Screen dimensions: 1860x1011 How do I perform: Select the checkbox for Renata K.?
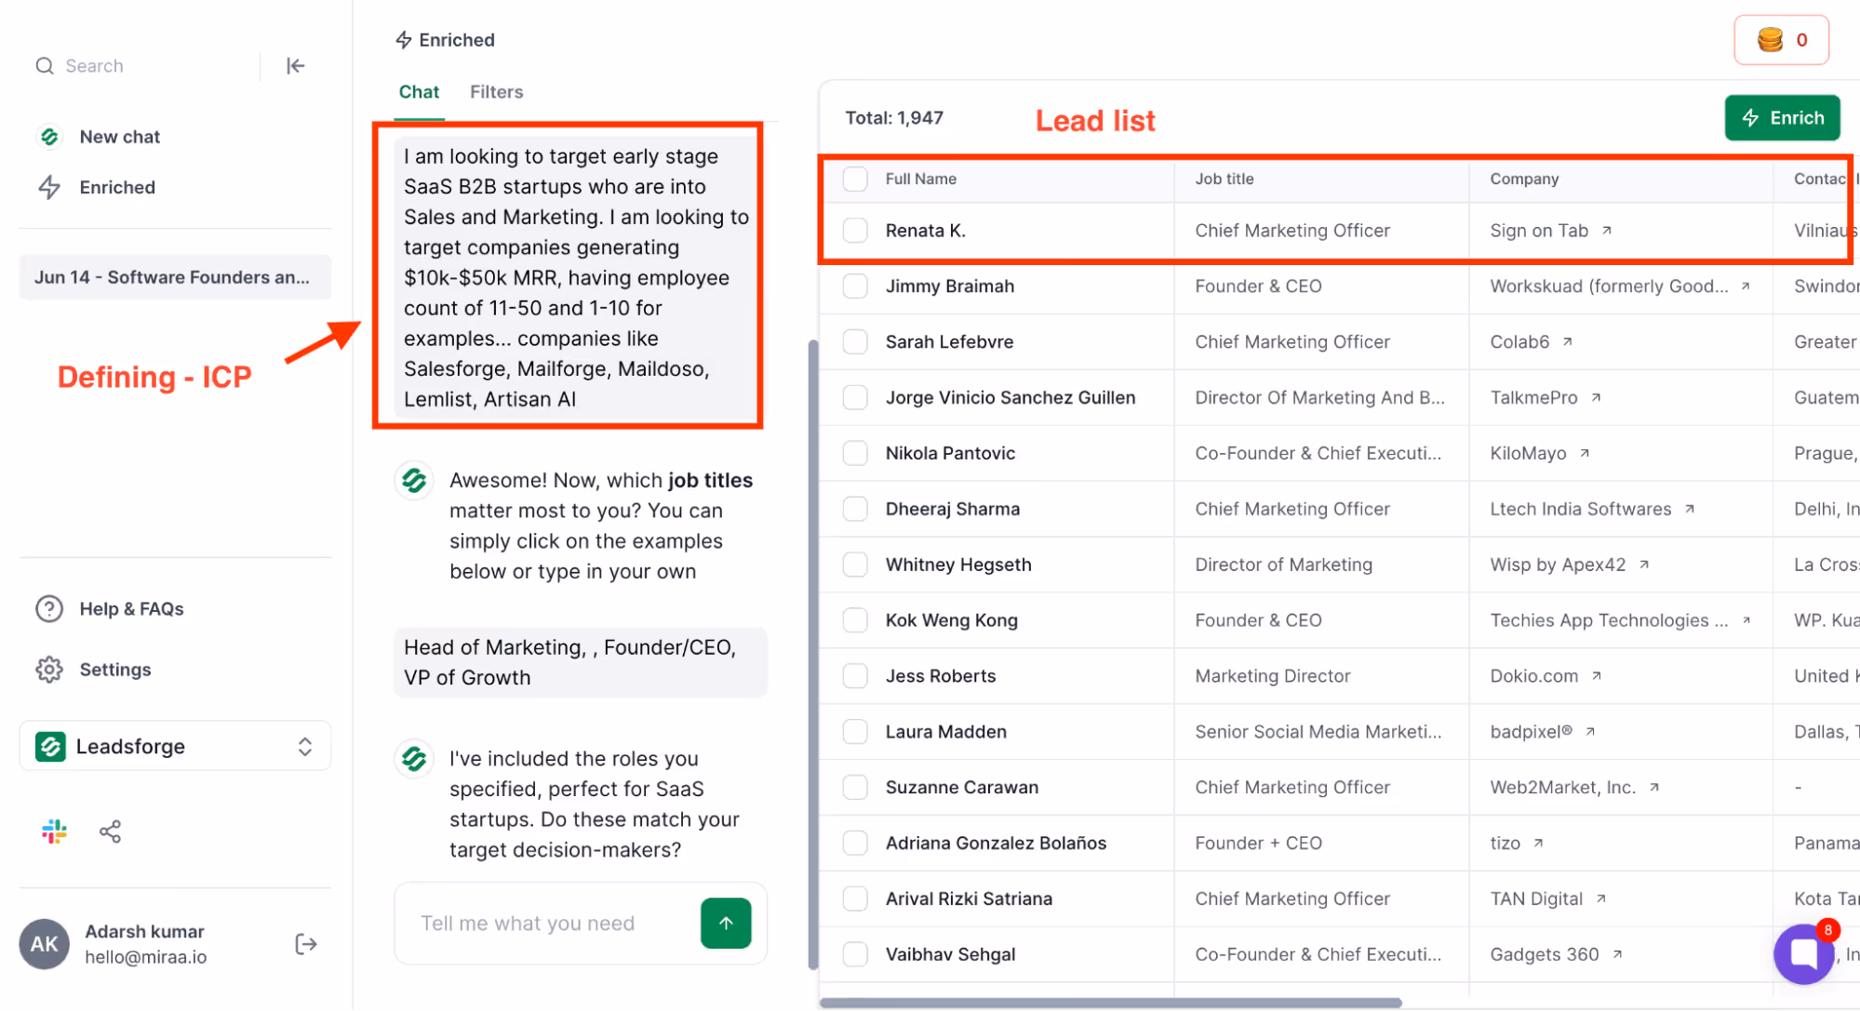pos(855,231)
